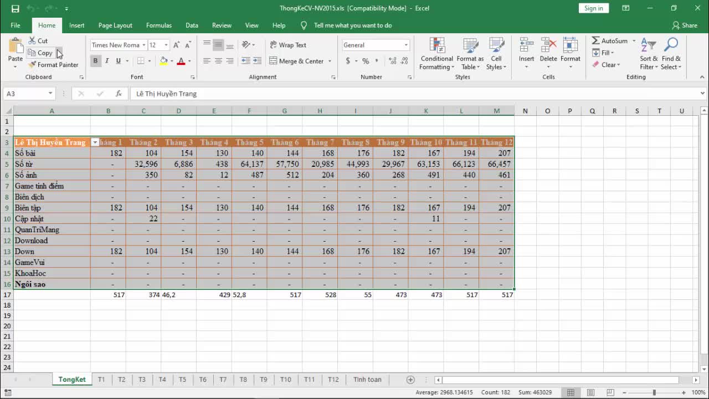Go to the T5 sheet tab
This screenshot has width=709, height=399.
point(182,380)
